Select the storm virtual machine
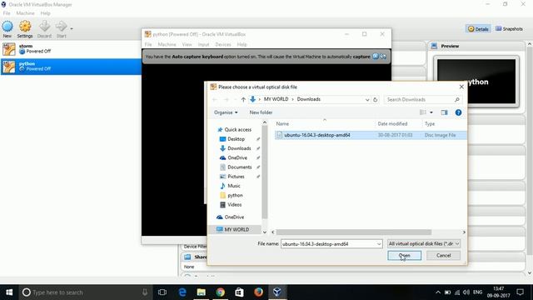Screen dimensions: 533x300 point(71,49)
